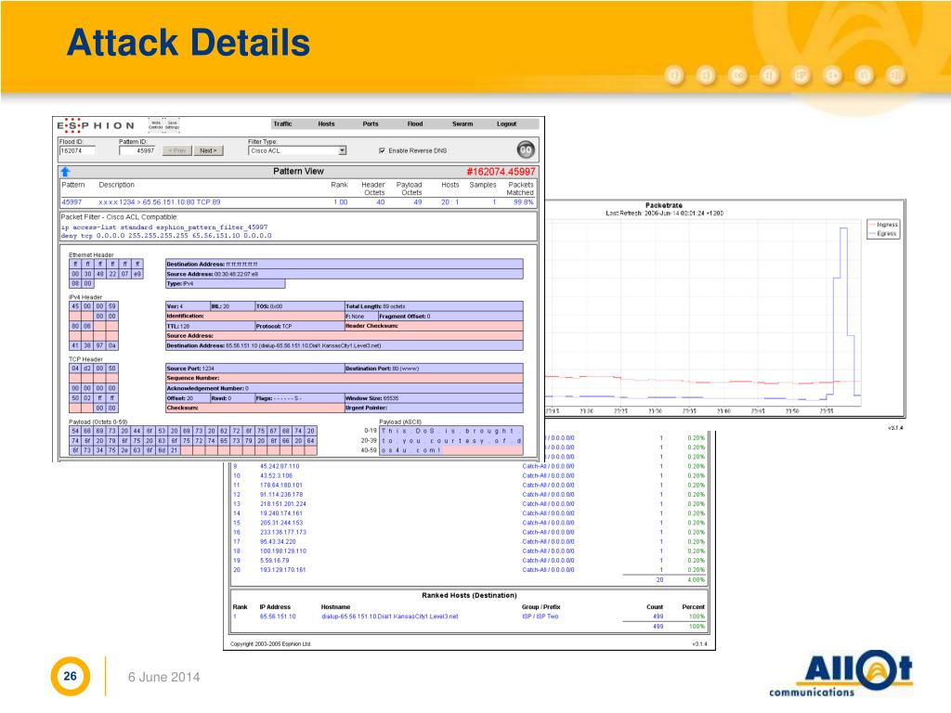Image resolution: width=951 pixels, height=713 pixels.
Task: Click the Total Length field in IPv4 Header
Action: click(434, 306)
